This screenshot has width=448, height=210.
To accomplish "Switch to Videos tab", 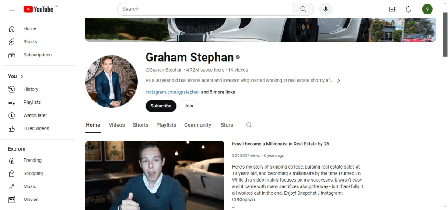I will (x=117, y=125).
